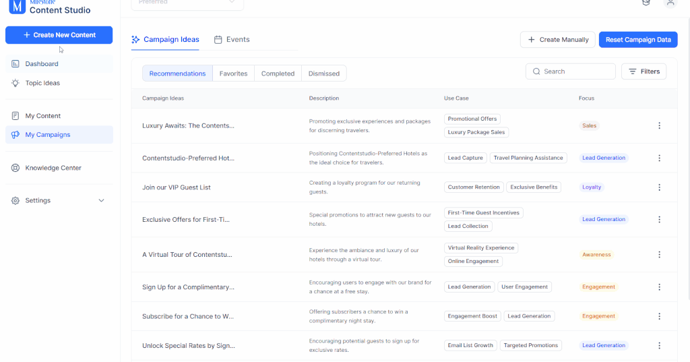Open the Filters button
Image resolution: width=690 pixels, height=362 pixels.
pos(644,71)
